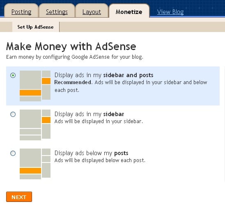Click 'Display ads below my posts' label
The width and height of the screenshot is (225, 206).
(x=92, y=153)
